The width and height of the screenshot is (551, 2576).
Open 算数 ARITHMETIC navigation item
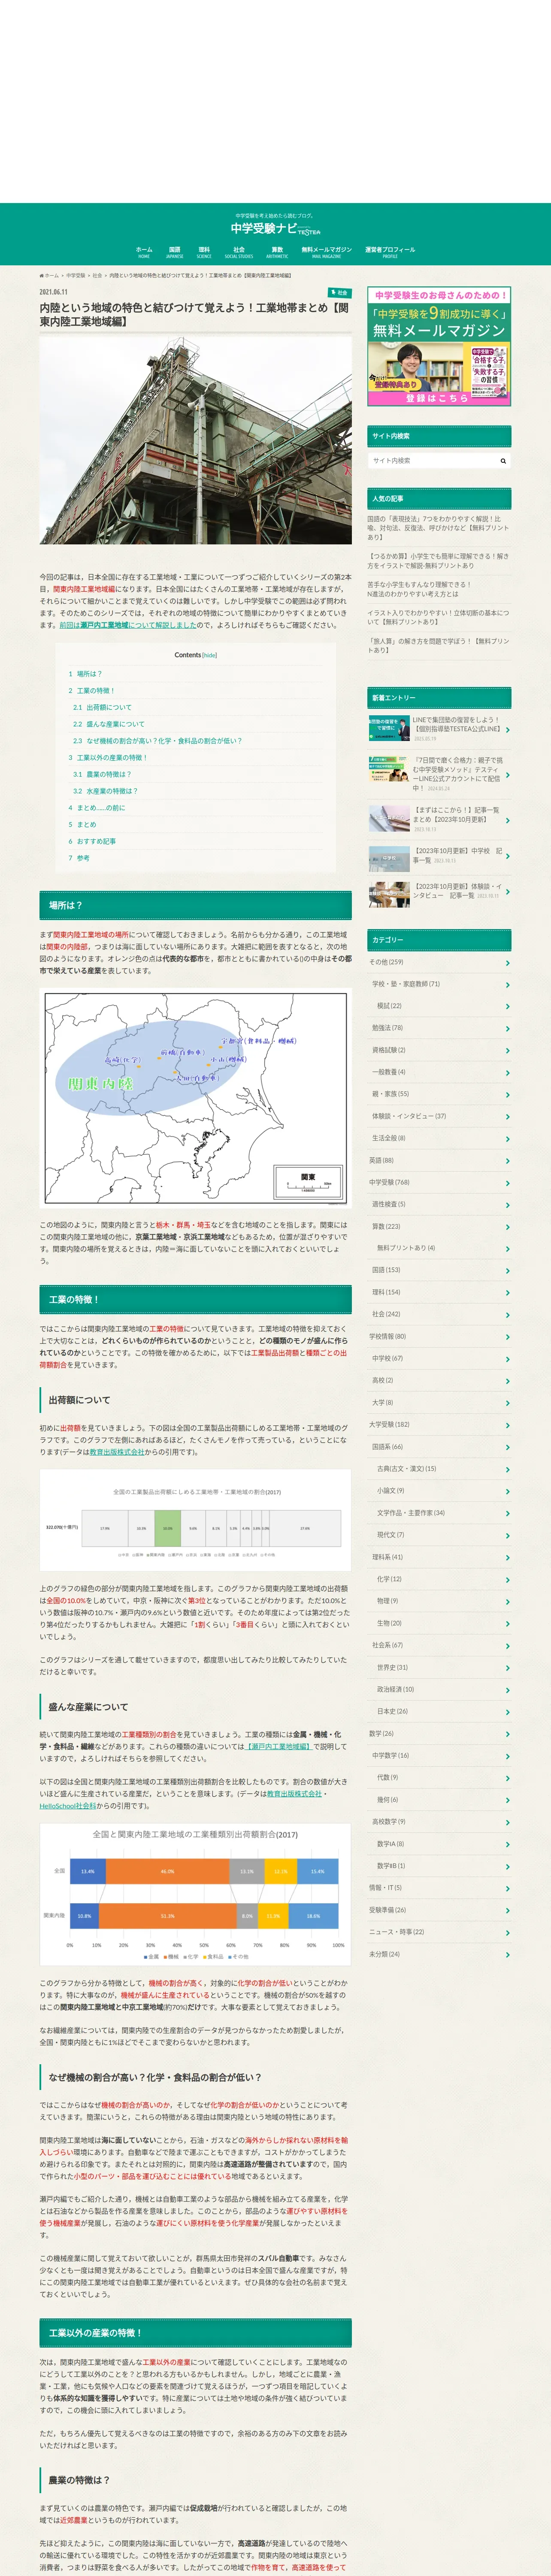click(x=277, y=253)
